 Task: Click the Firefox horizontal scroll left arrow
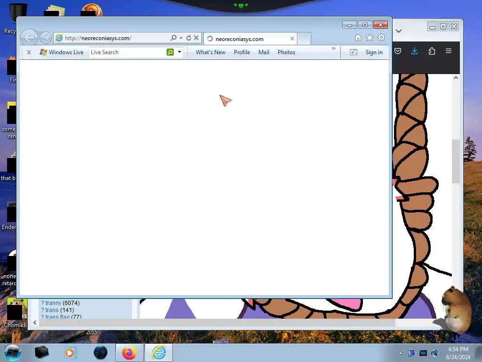coord(35,322)
